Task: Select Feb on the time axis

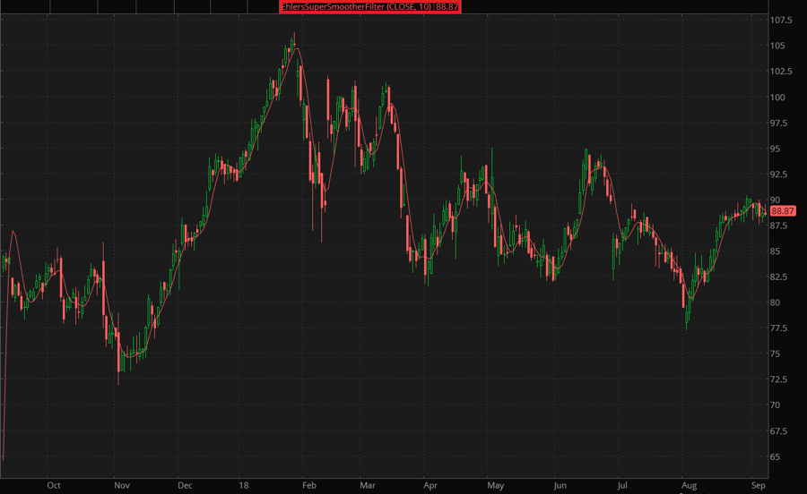Action: pos(310,485)
